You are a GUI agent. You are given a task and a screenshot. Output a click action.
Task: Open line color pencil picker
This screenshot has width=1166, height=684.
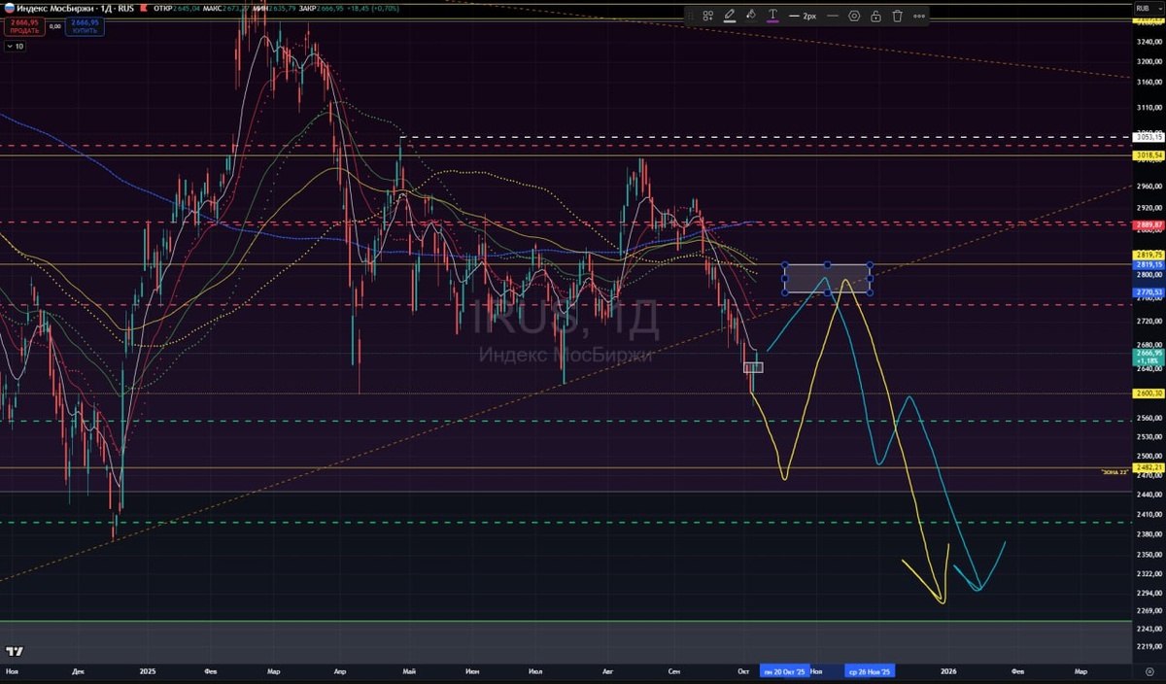(730, 16)
